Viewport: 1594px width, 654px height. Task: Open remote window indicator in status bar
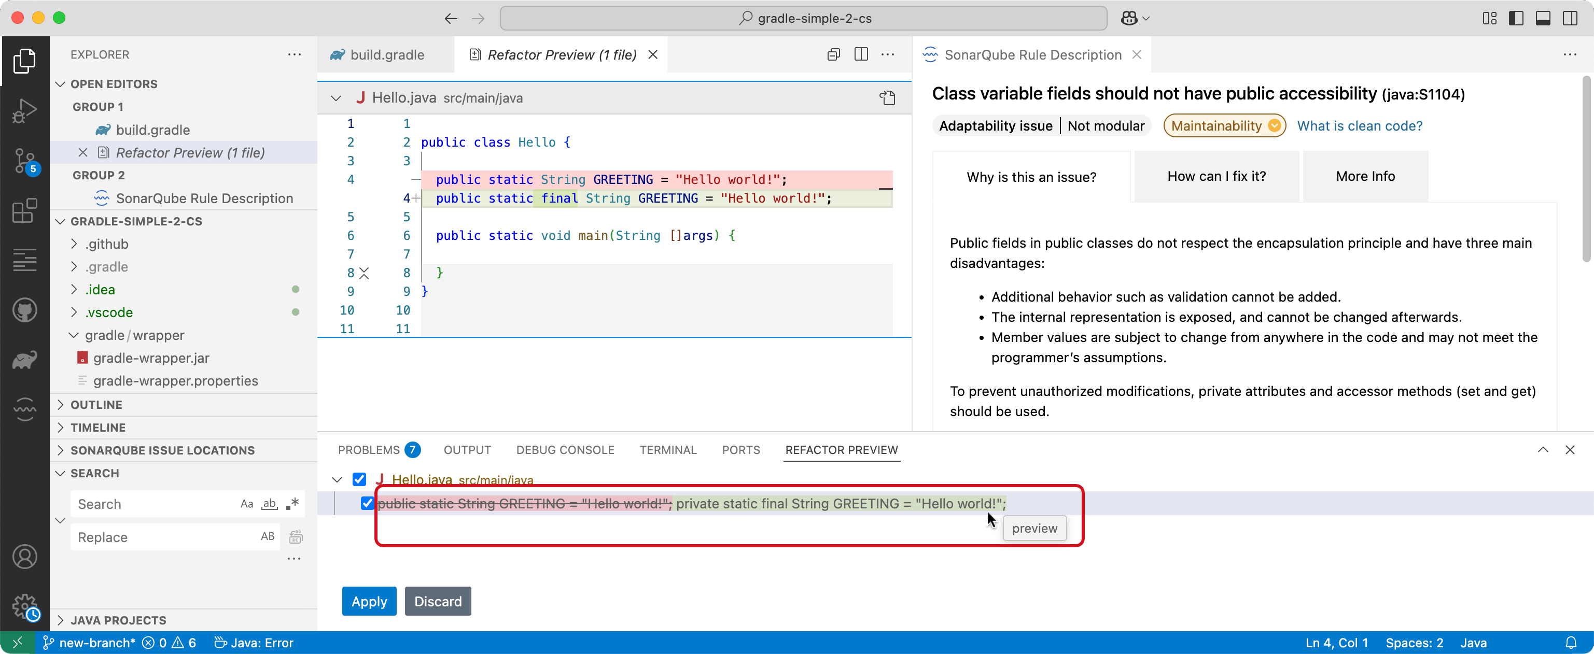click(17, 643)
